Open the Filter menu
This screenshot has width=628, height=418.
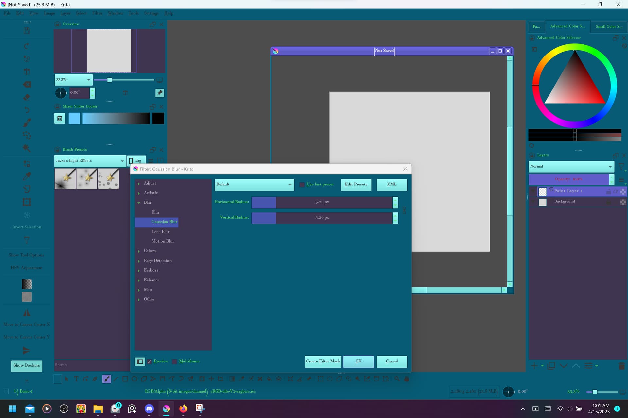[x=97, y=13]
